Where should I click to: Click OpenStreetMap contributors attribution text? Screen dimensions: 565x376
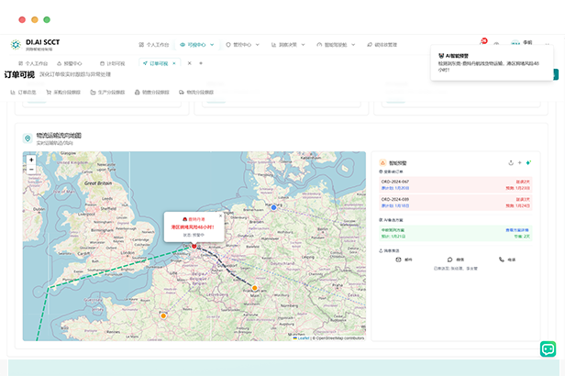pos(340,338)
